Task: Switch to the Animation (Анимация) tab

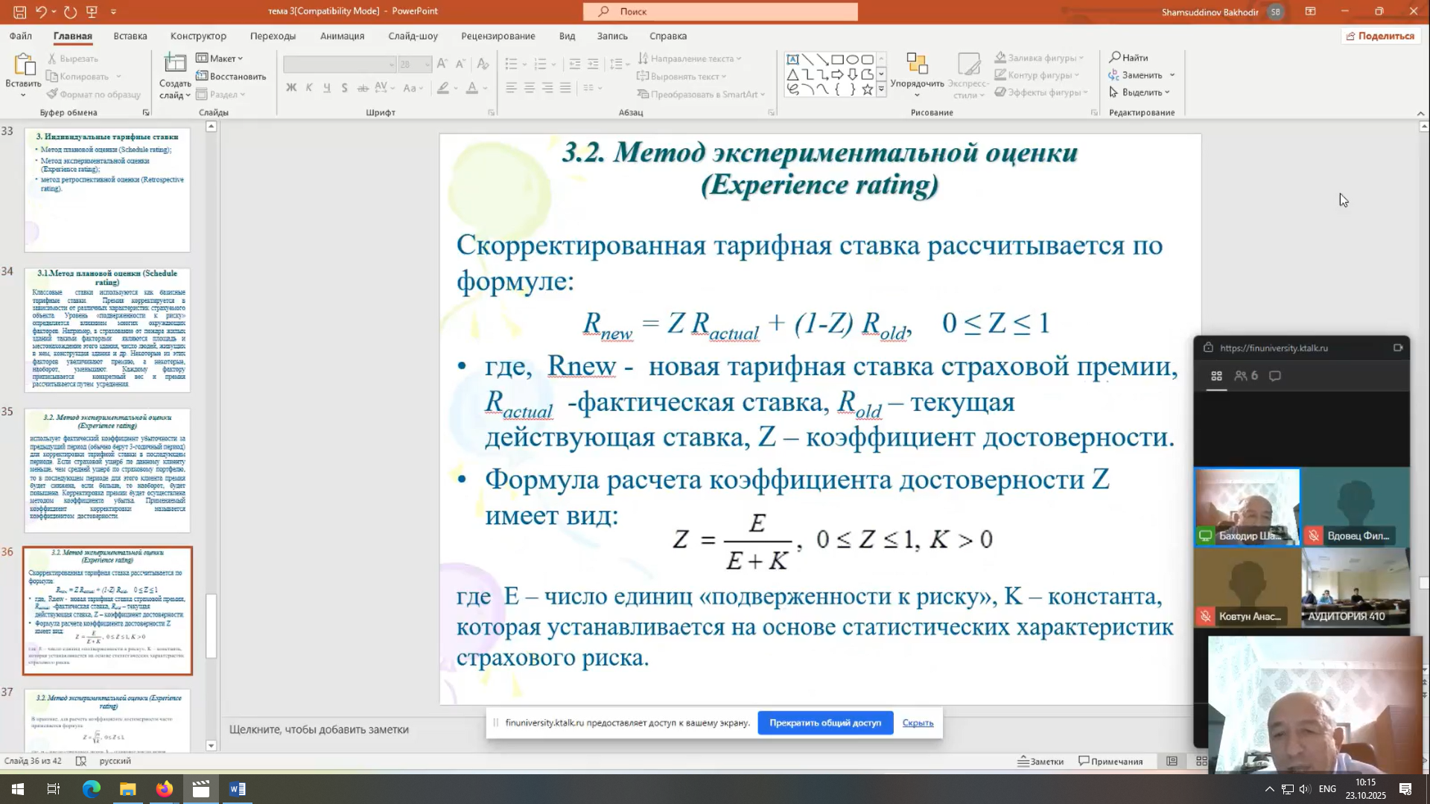Action: [x=342, y=36]
